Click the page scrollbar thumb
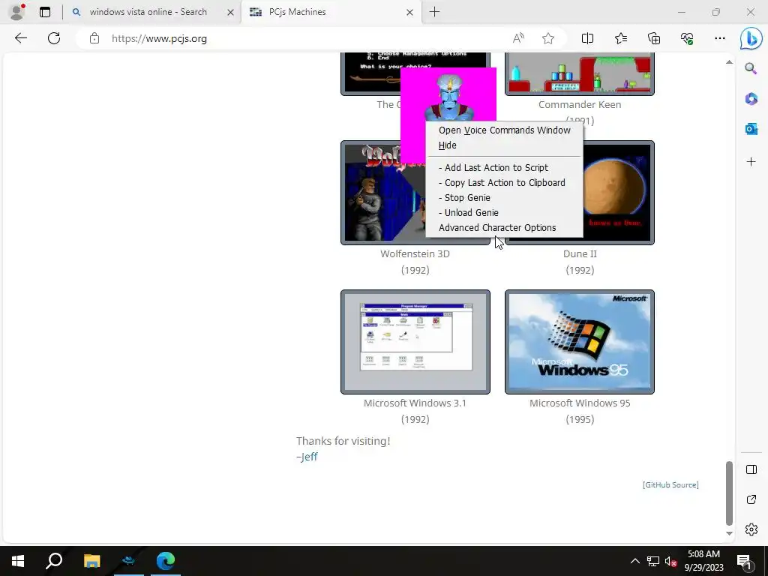Viewport: 768px width, 576px height. coord(729,493)
